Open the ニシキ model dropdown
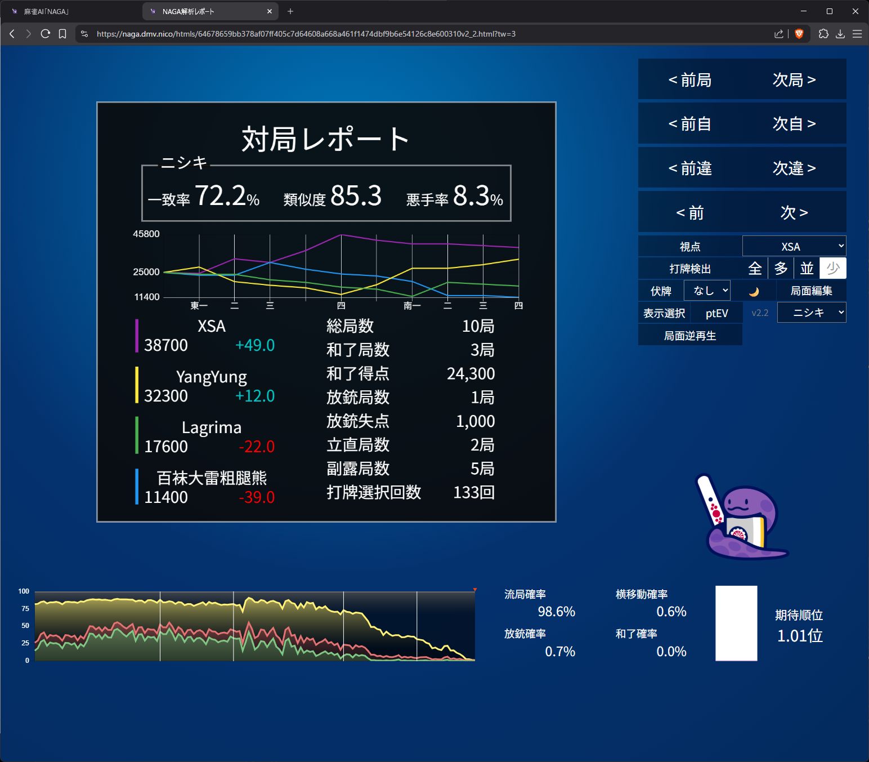 coord(811,313)
